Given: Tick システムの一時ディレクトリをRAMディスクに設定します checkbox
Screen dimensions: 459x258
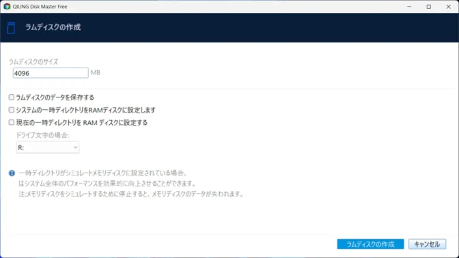Looking at the screenshot, I should [x=12, y=110].
